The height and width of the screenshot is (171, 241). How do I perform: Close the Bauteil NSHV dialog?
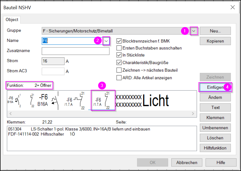[233, 7]
